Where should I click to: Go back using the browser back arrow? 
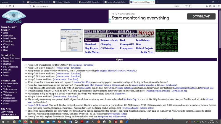click(x=2, y=6)
